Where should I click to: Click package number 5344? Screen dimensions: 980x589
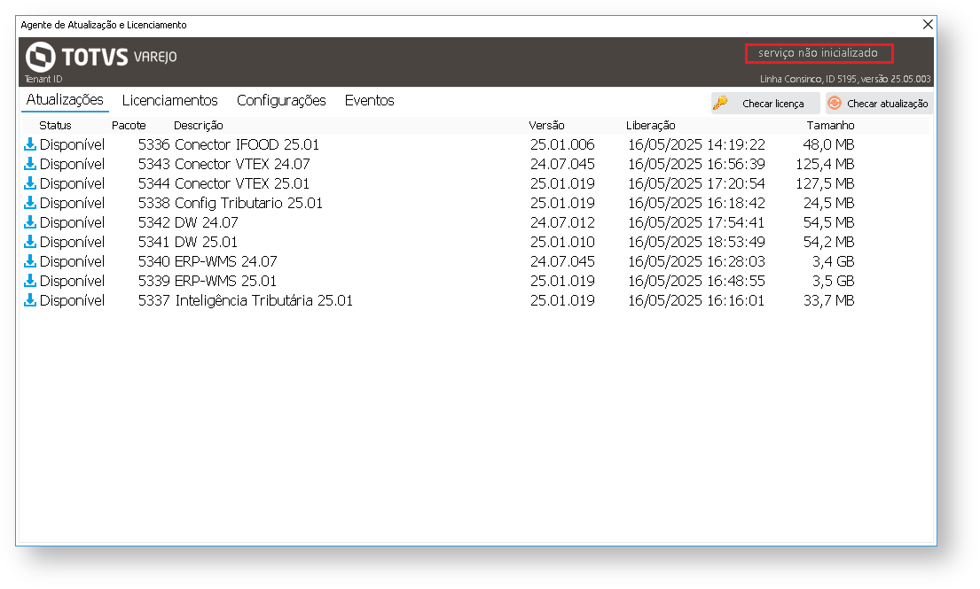(x=153, y=183)
